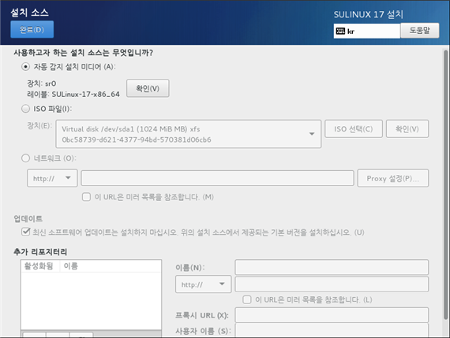Viewport: 450px width, 338px height.
Task: Toggle the mirror list URL checkbox (M)
Action: click(x=86, y=197)
